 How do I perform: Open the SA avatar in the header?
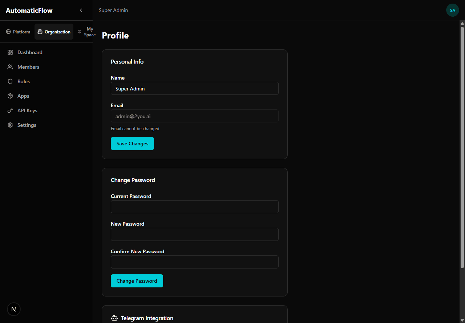pyautogui.click(x=452, y=10)
